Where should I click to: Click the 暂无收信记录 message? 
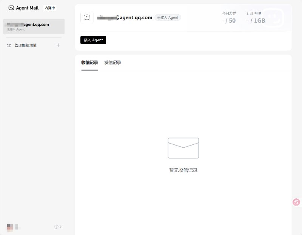tap(183, 170)
